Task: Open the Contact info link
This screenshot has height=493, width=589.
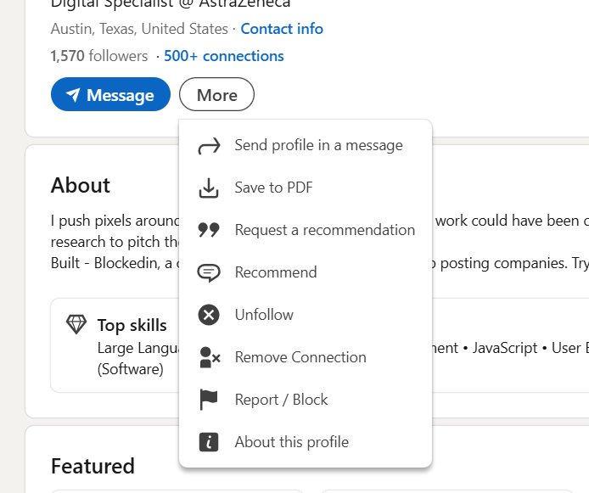Action: [x=282, y=29]
